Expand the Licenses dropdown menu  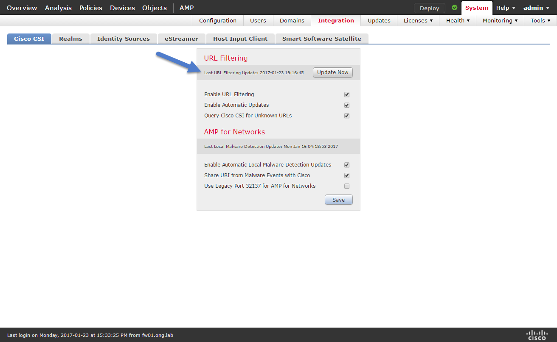(x=418, y=20)
